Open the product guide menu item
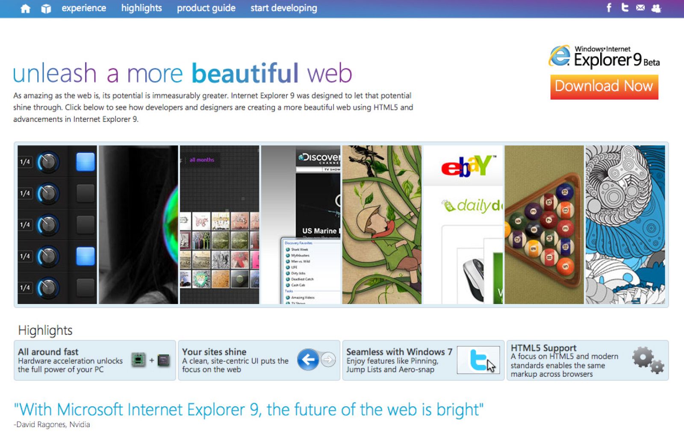The width and height of the screenshot is (684, 437). (x=206, y=8)
